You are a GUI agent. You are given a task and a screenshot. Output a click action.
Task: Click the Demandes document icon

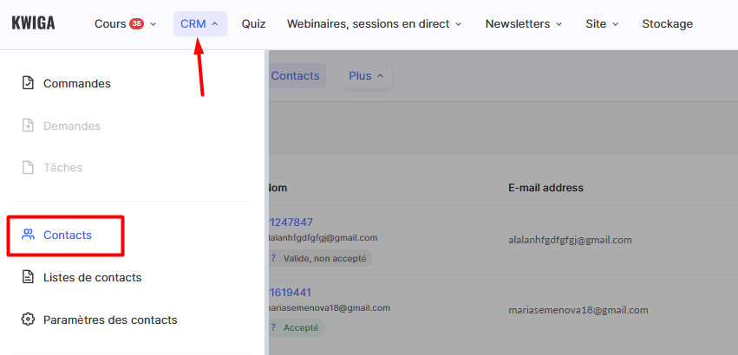[28, 126]
